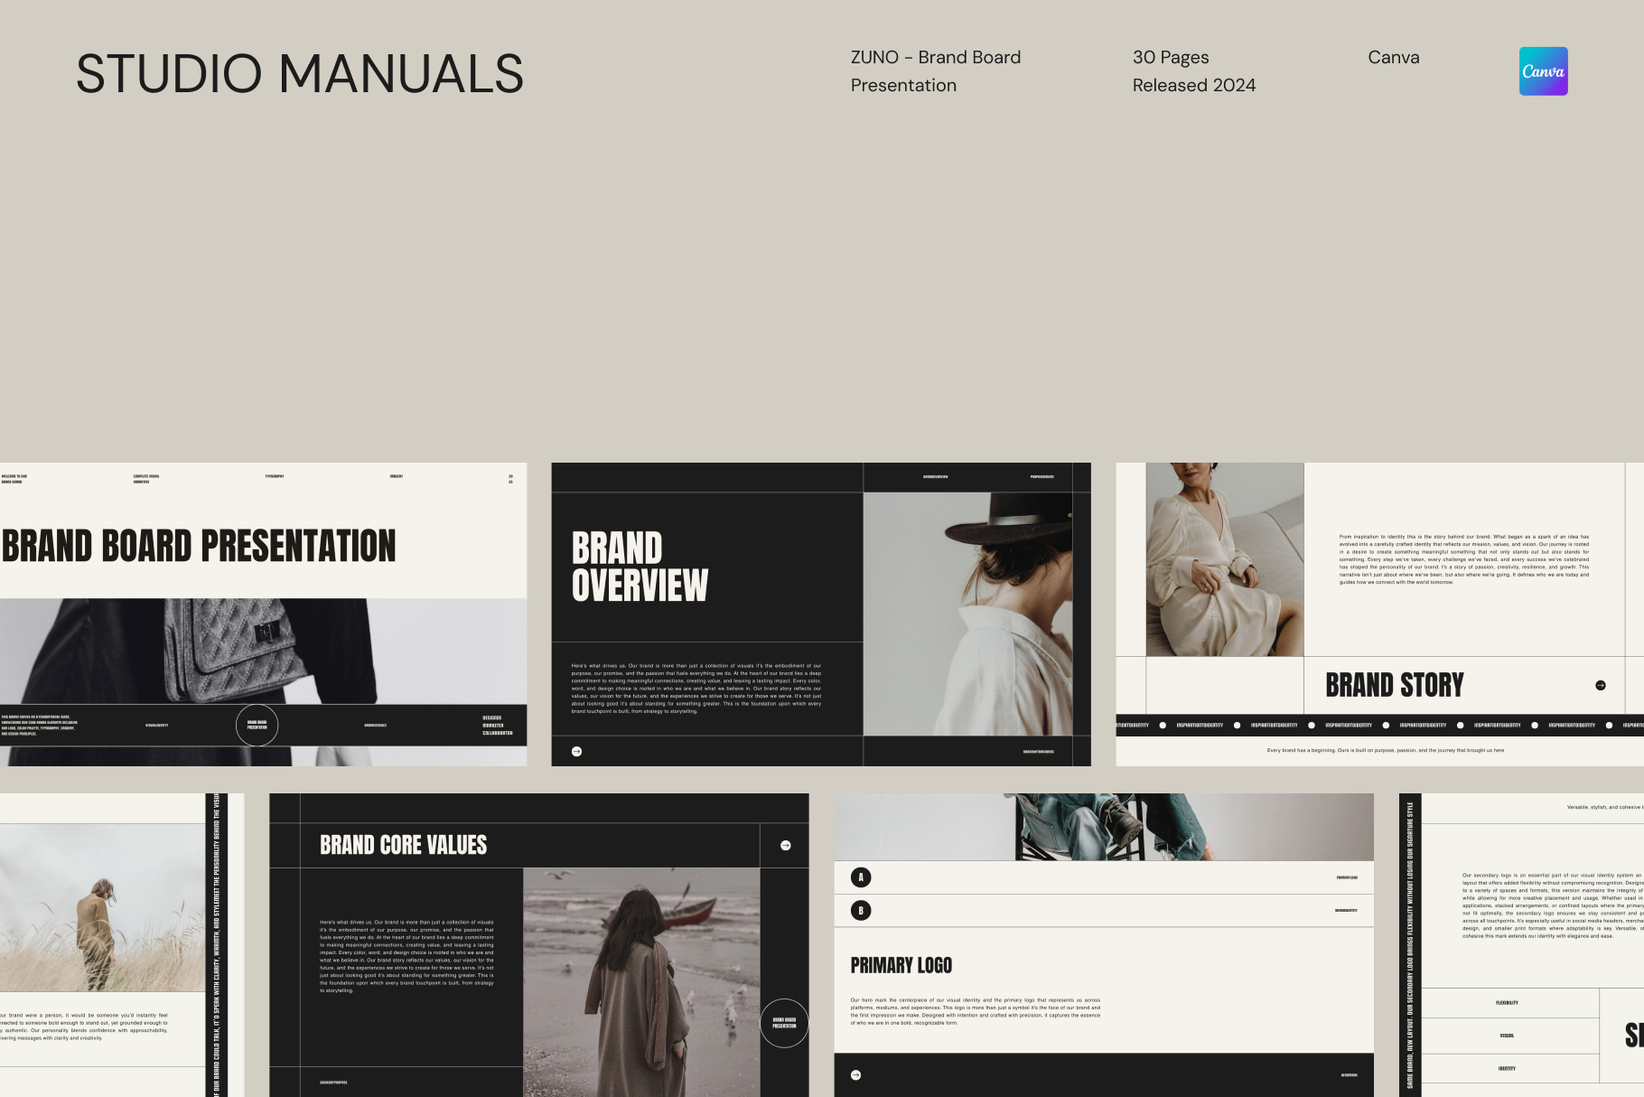Click the 'BRAND OVERVIEW' slide title
Viewport: 1644px width, 1097px height.
640,567
